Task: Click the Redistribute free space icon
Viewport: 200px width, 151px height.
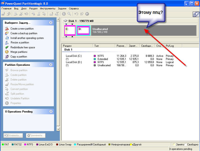Action: click(x=7, y=47)
